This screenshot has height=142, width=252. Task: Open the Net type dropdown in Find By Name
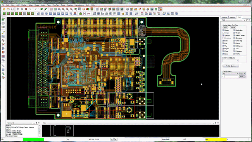pyautogui.click(x=230, y=74)
